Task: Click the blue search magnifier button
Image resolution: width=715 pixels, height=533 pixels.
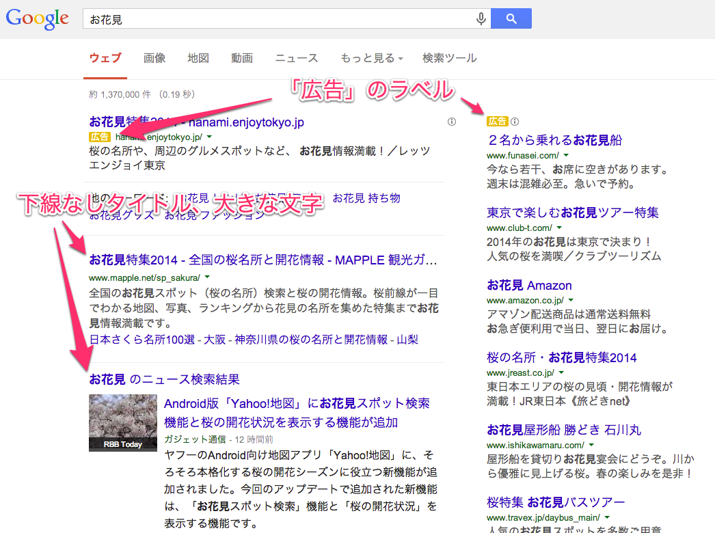Action: [x=511, y=18]
